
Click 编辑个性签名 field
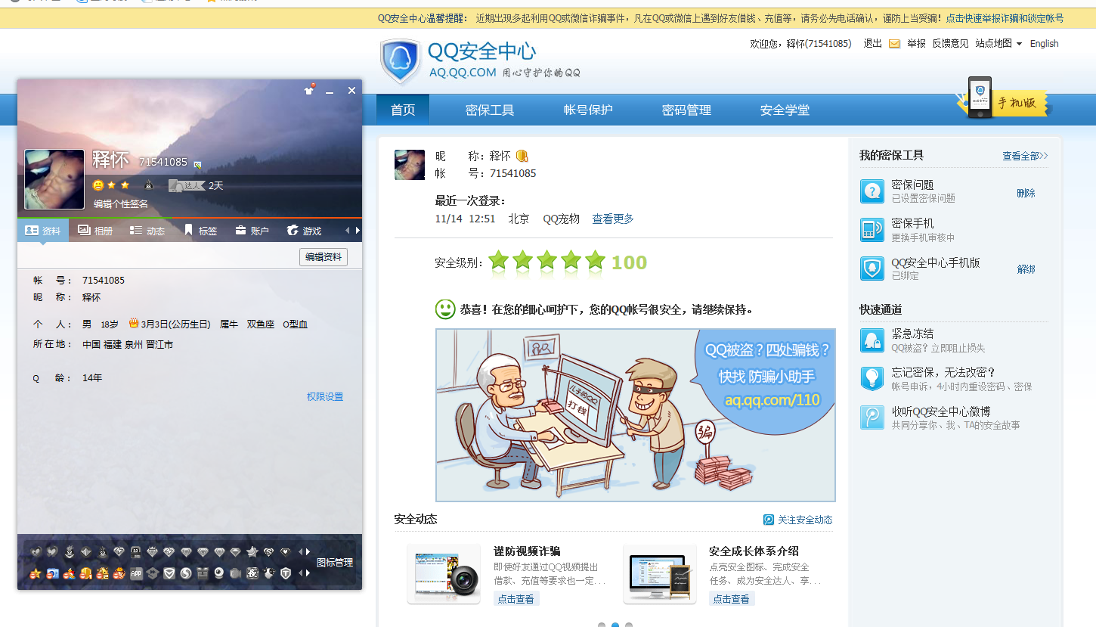(x=121, y=204)
